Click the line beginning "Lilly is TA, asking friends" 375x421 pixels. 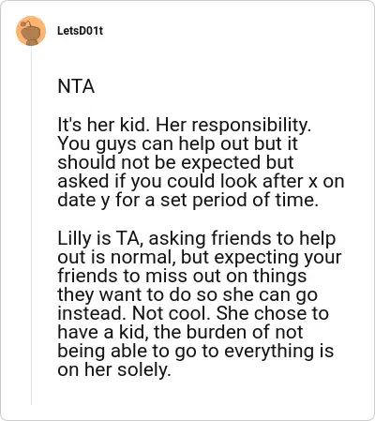[x=197, y=238]
